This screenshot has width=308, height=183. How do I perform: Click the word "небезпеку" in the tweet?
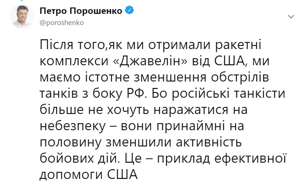pos(73,126)
